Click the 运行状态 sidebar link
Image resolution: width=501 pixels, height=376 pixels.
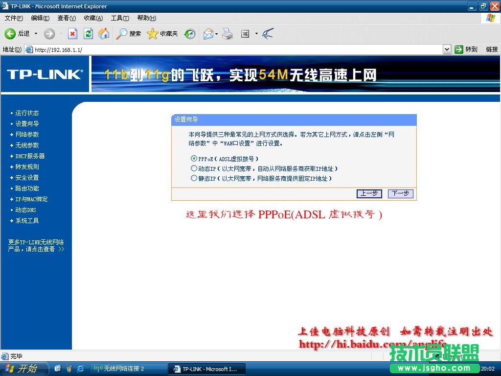tap(27, 113)
